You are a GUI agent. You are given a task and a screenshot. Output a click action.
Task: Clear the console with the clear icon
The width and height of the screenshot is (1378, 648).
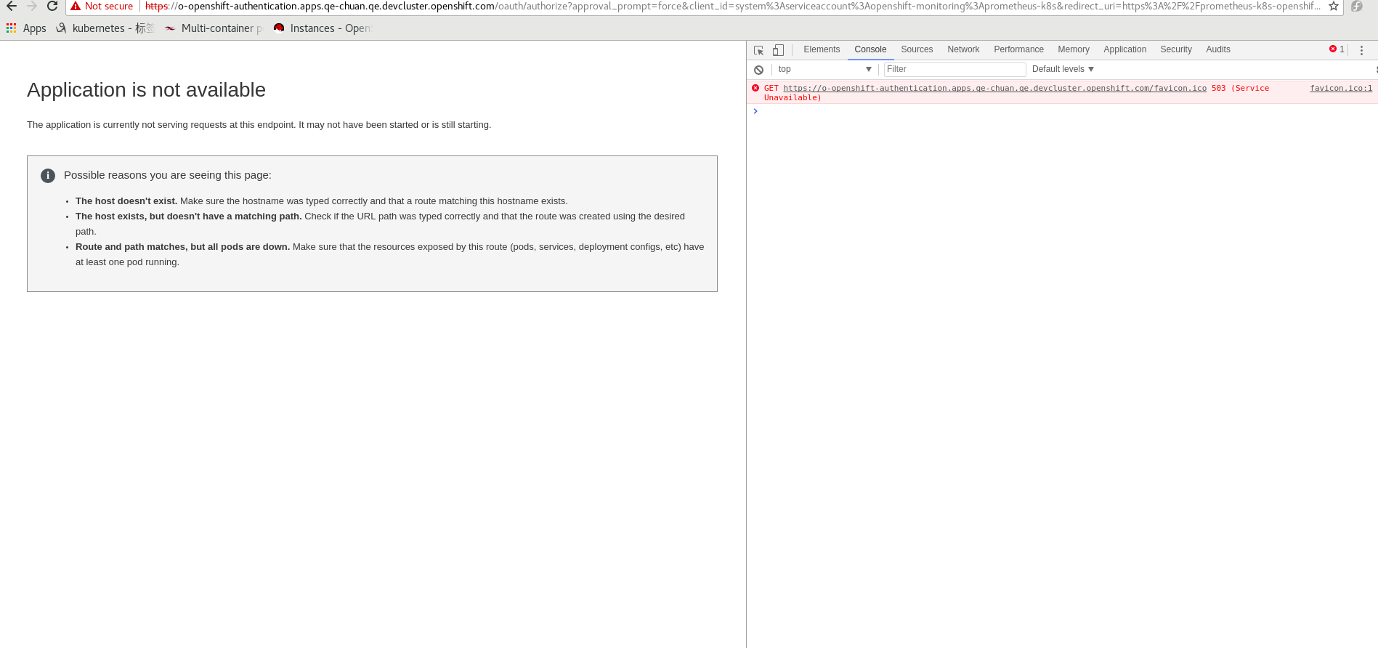point(758,70)
